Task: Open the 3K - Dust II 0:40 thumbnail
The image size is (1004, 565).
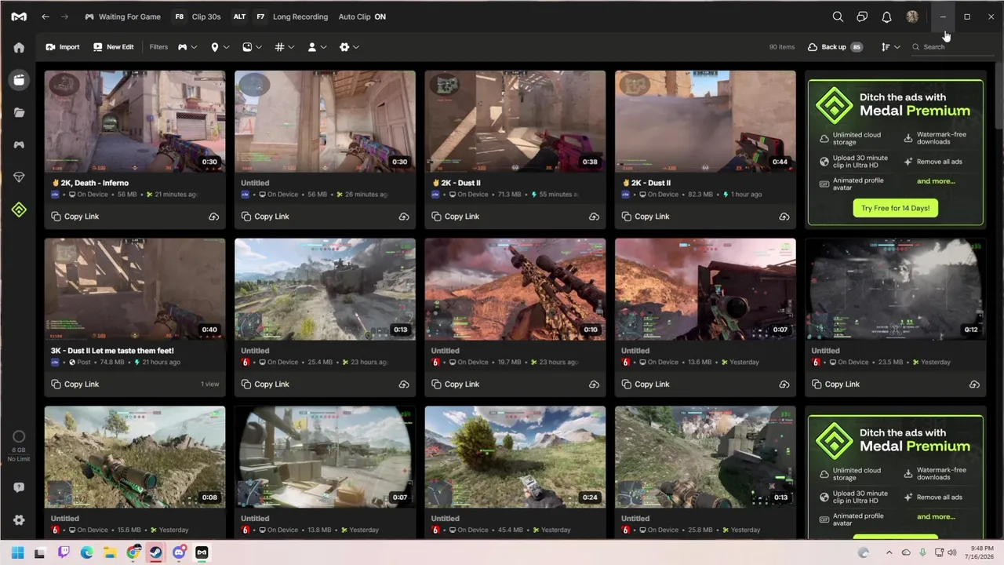Action: (135, 290)
